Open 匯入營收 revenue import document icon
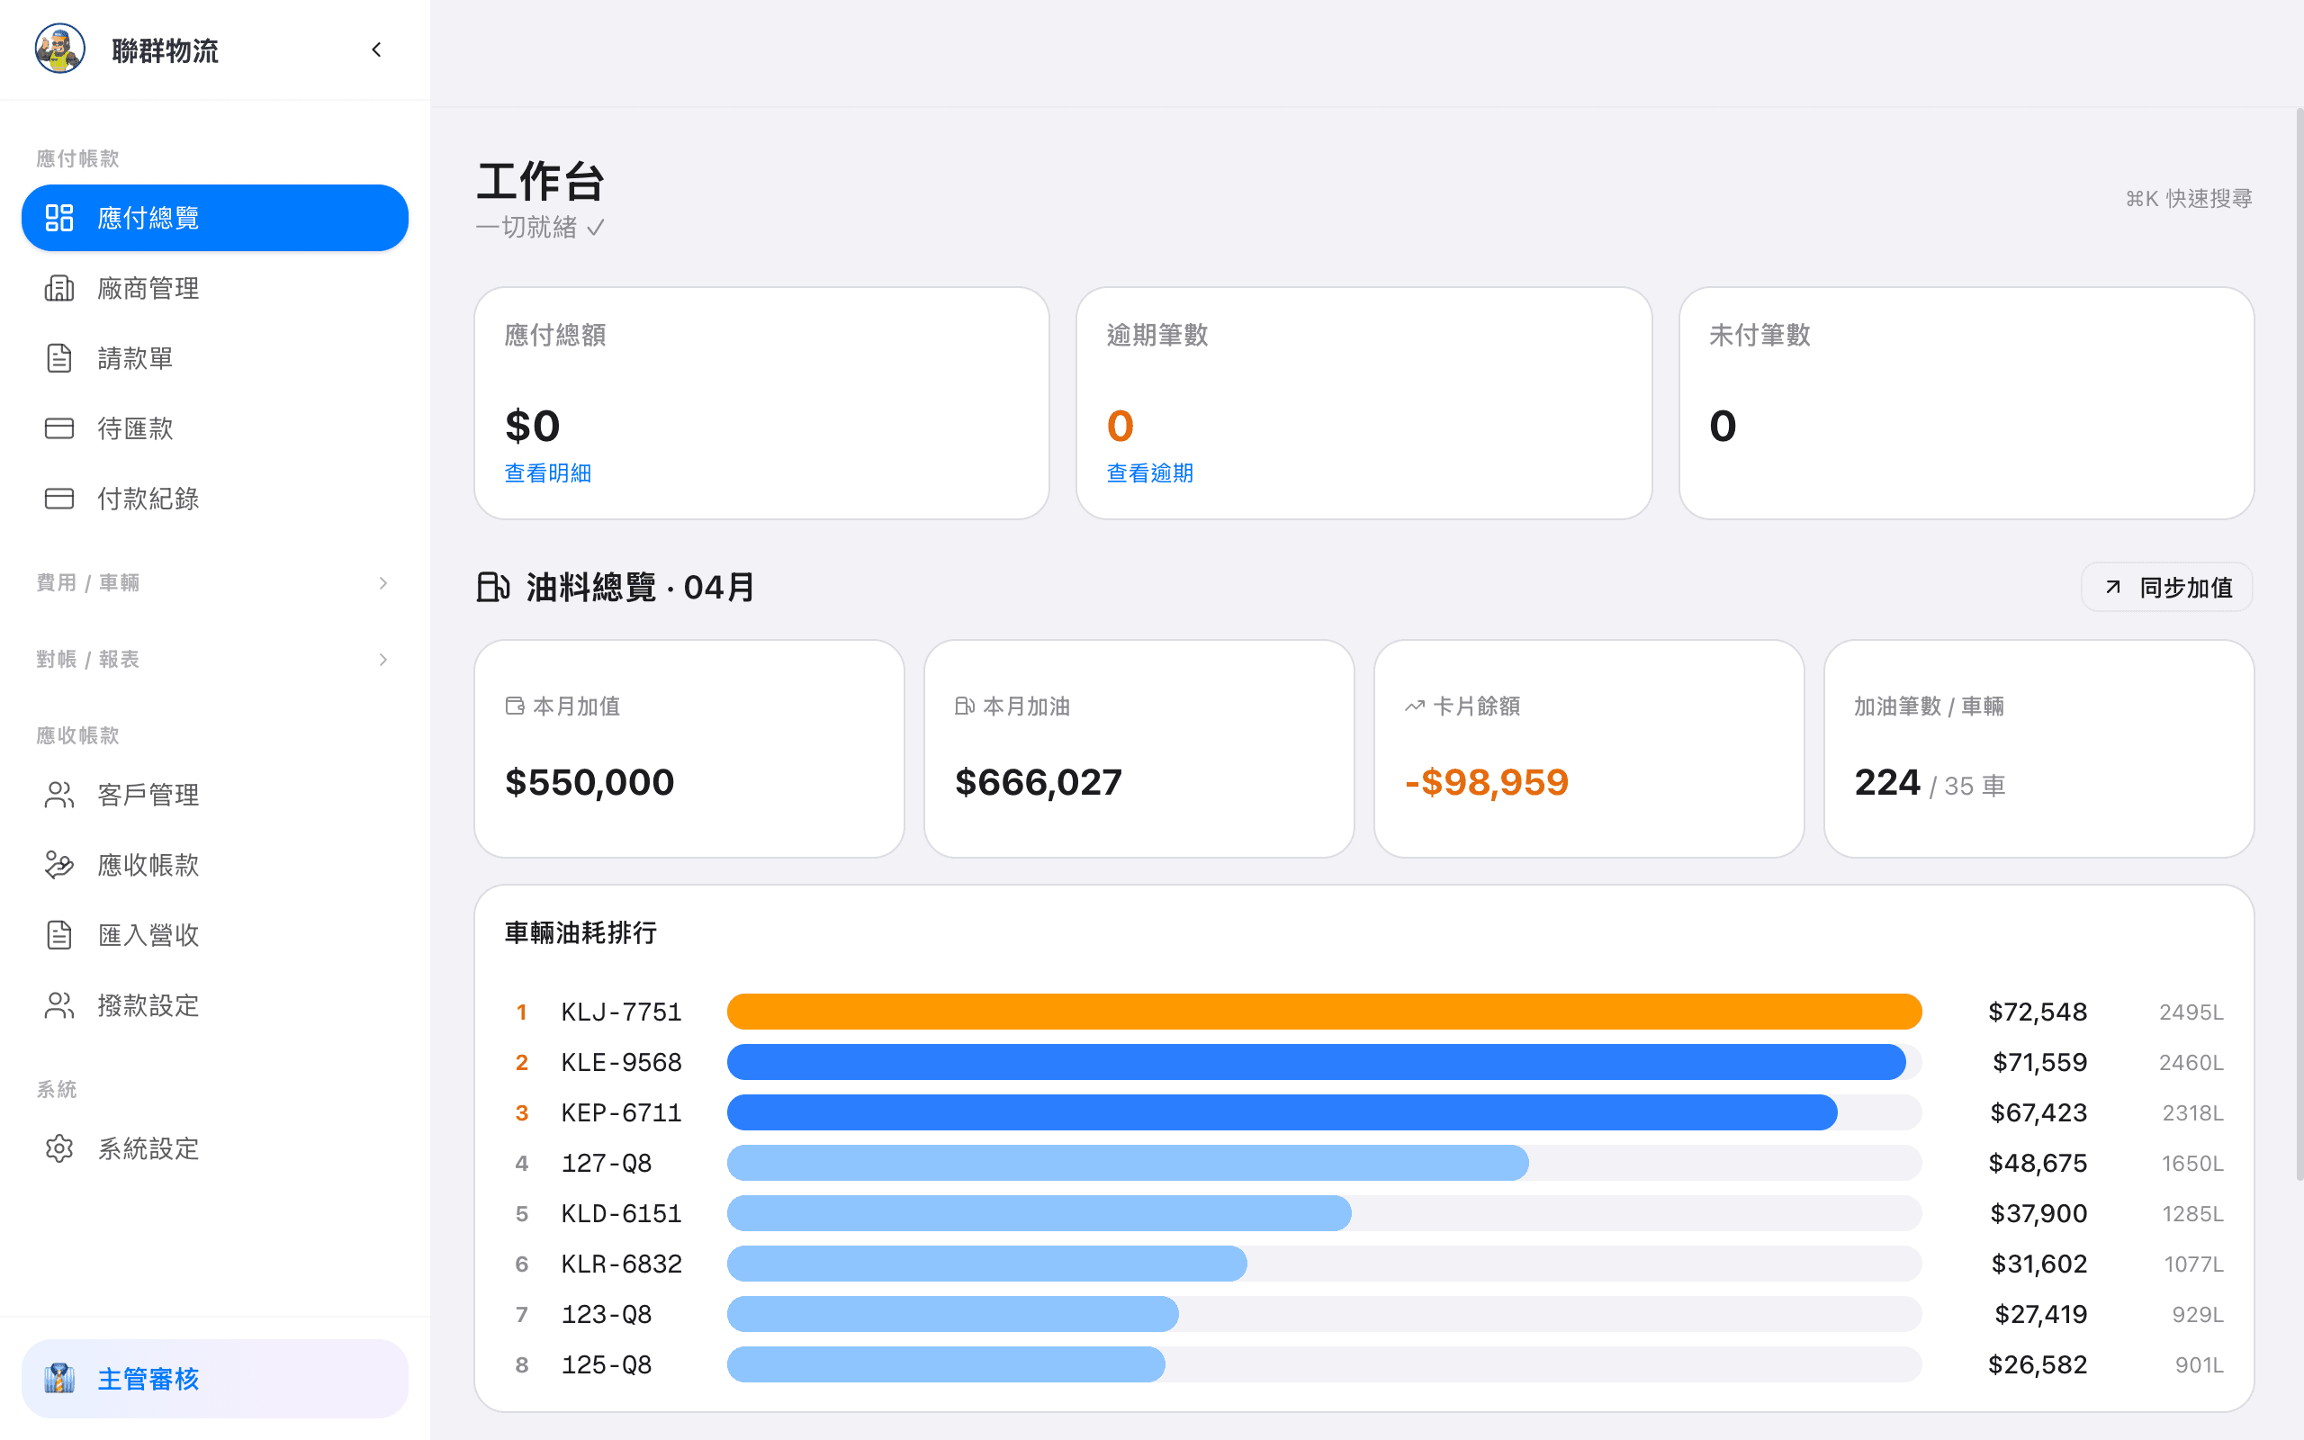2304x1440 pixels. 60,934
